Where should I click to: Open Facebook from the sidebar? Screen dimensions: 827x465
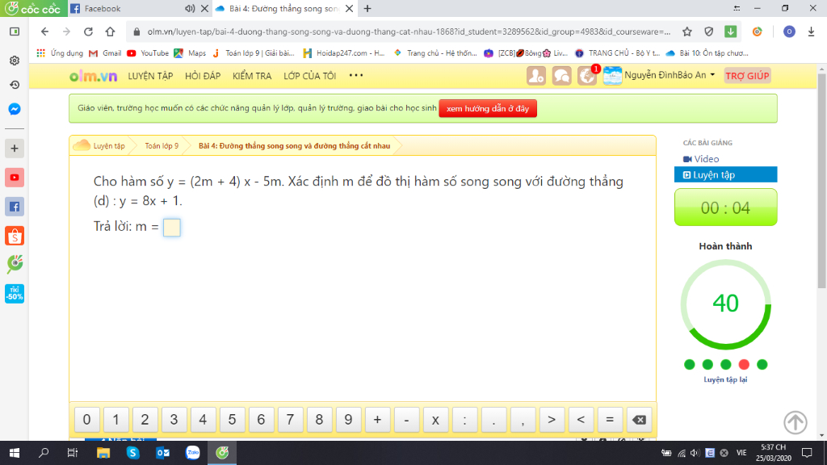(x=15, y=207)
